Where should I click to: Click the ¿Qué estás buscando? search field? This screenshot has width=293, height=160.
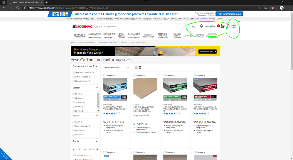click(x=142, y=26)
